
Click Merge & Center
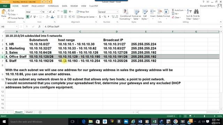click(x=86, y=17)
